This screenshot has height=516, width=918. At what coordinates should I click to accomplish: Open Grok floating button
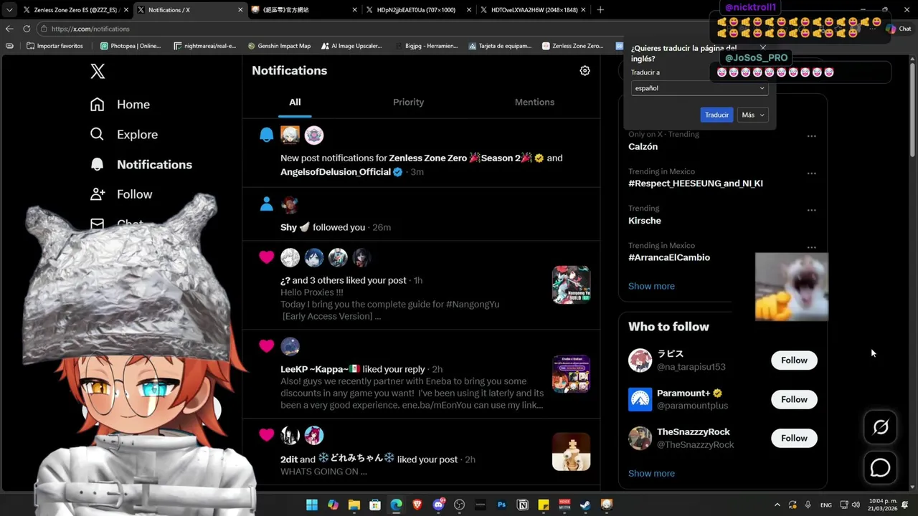[880, 428]
